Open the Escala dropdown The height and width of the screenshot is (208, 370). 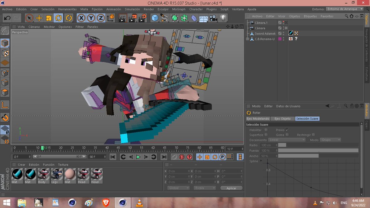(205, 188)
